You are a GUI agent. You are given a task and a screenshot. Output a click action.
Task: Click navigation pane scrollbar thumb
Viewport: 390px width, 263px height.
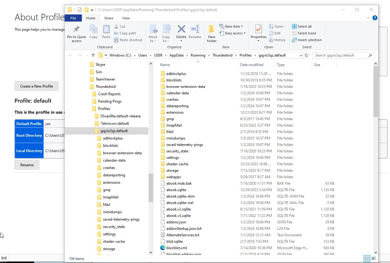[151, 188]
